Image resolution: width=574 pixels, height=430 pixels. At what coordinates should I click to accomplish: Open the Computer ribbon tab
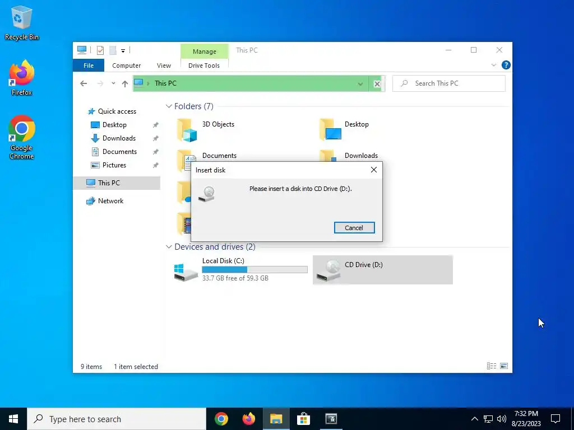(126, 66)
